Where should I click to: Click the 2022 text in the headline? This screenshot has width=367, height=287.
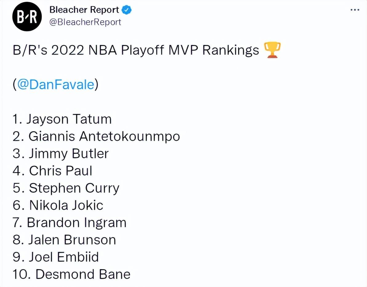coord(67,50)
